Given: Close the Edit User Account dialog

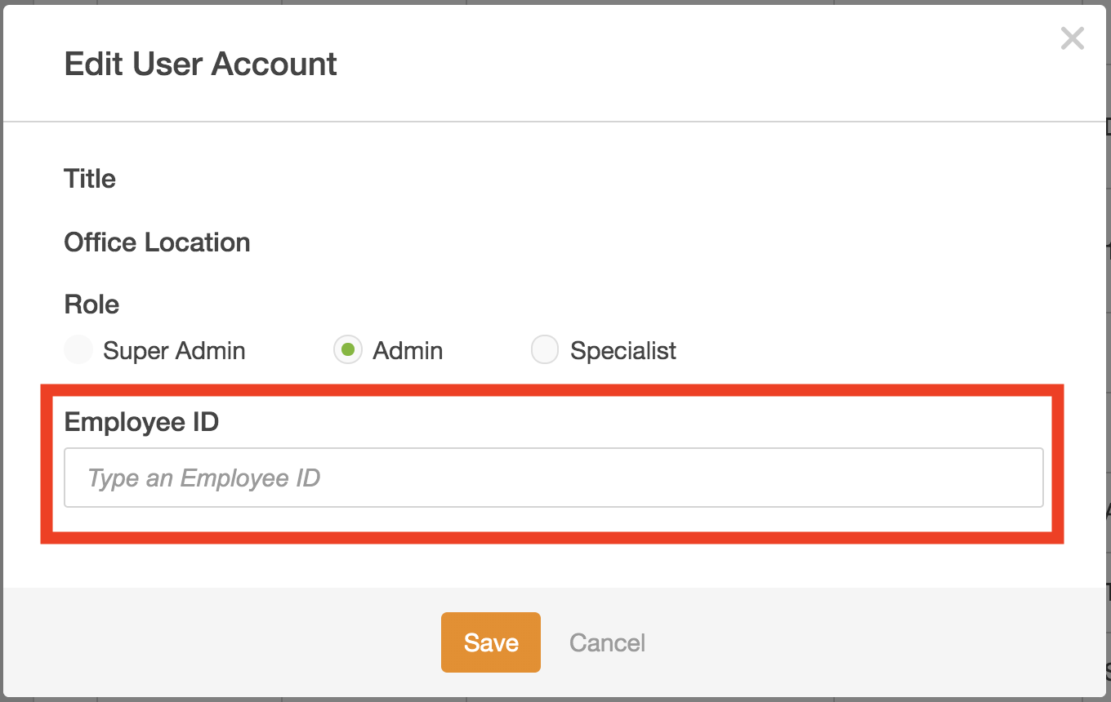Looking at the screenshot, I should coord(1072,38).
